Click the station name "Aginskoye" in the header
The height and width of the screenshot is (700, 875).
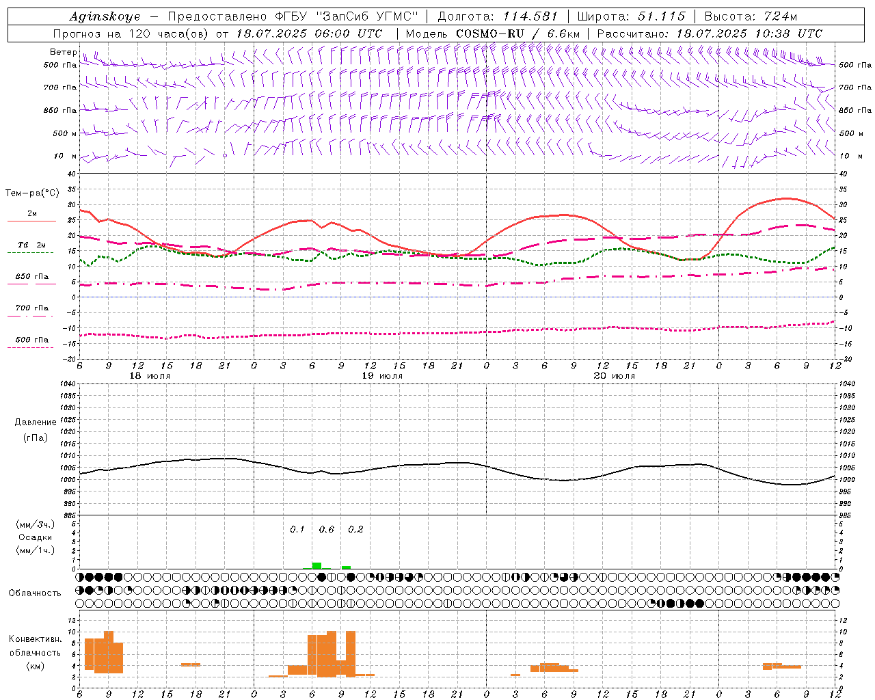tap(105, 16)
